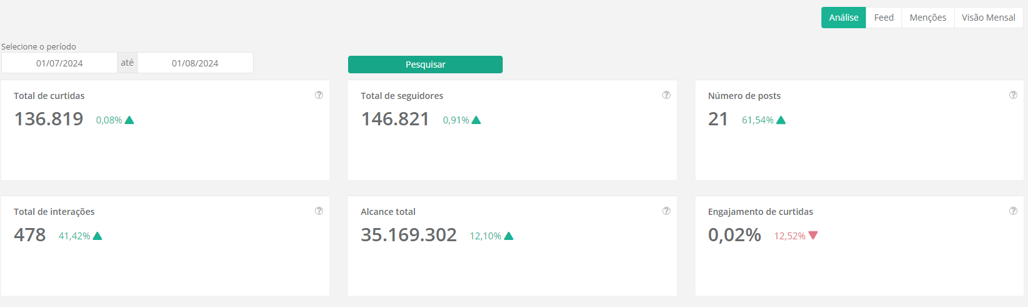
Task: Click help icon on Total de seguidores card
Action: pyautogui.click(x=666, y=95)
